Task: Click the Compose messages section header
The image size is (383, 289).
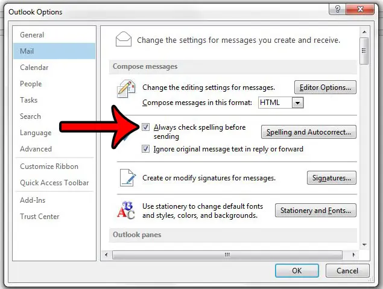Action: click(233, 66)
